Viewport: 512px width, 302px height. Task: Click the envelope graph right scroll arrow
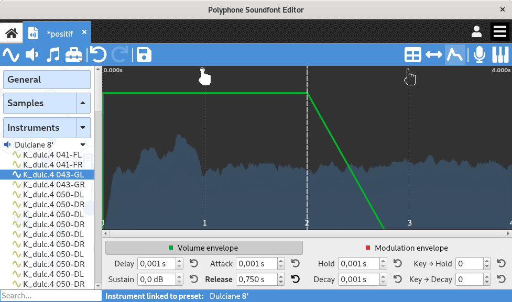[x=508, y=233]
